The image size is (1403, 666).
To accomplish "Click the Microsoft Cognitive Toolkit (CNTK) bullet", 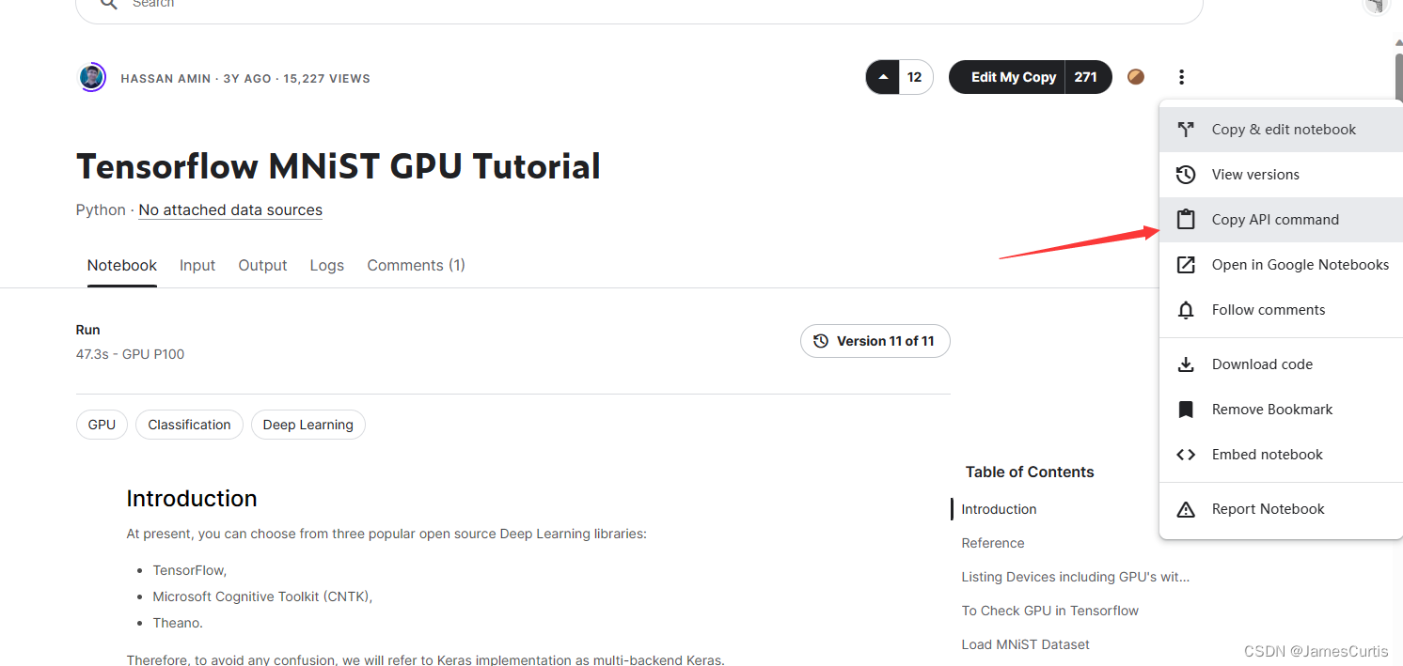I will point(262,596).
